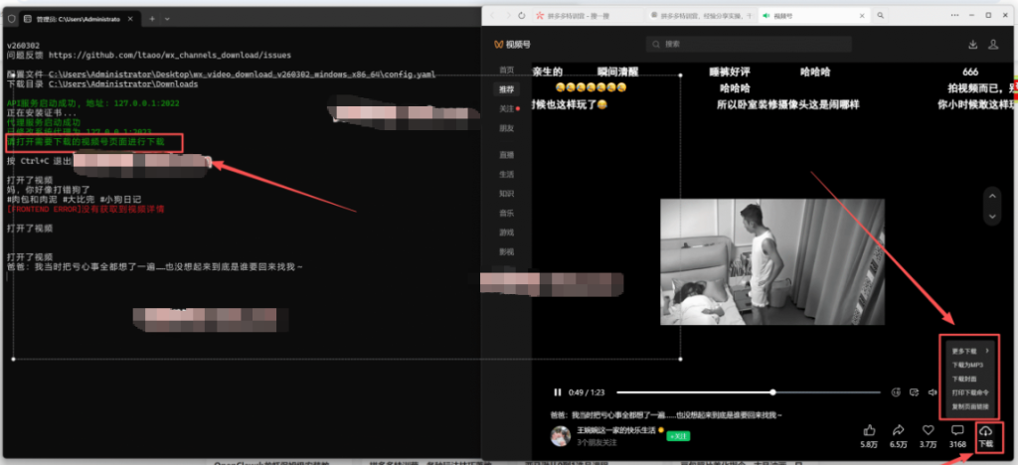The width and height of the screenshot is (1018, 465).
Task: Add new terminal tab with plus icon
Action: (152, 19)
